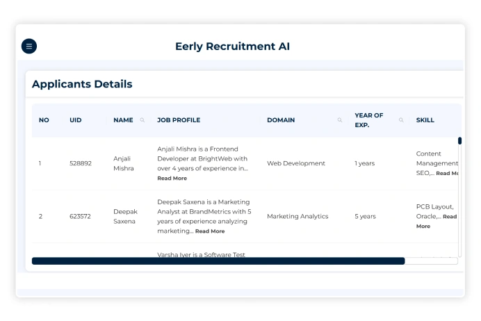Viewport: 481px width, 321px height.
Task: Click the Deepak Saxena name cell
Action: tap(125, 216)
